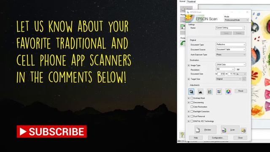Screen dimensions: 270x152
Task: Click the Scan button
Action: pyautogui.click(x=230, y=130)
